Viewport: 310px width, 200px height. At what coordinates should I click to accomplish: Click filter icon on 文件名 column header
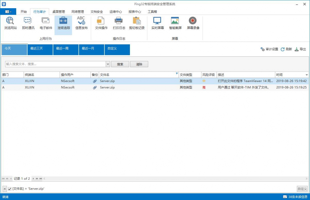pyautogui.click(x=177, y=74)
